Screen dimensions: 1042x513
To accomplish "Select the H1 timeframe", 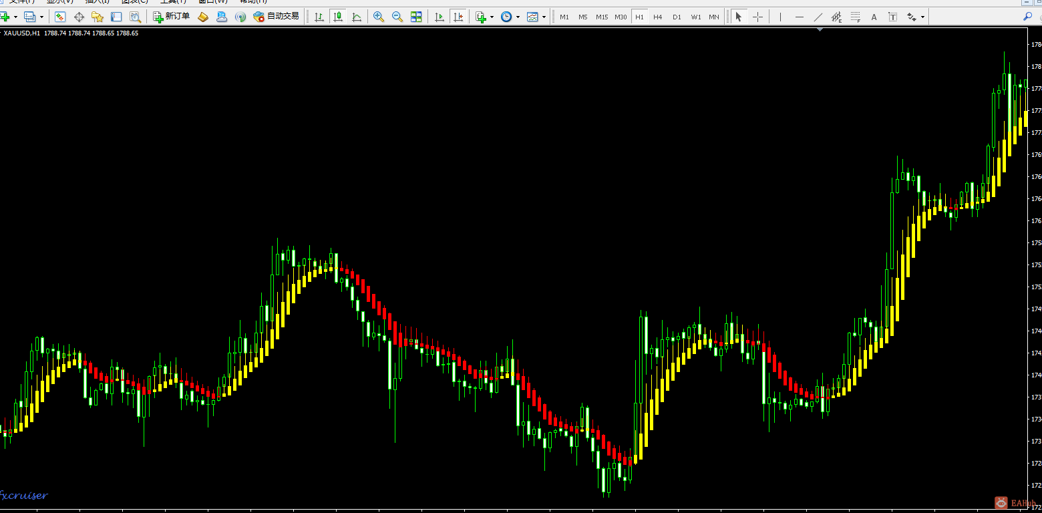I will (x=639, y=17).
